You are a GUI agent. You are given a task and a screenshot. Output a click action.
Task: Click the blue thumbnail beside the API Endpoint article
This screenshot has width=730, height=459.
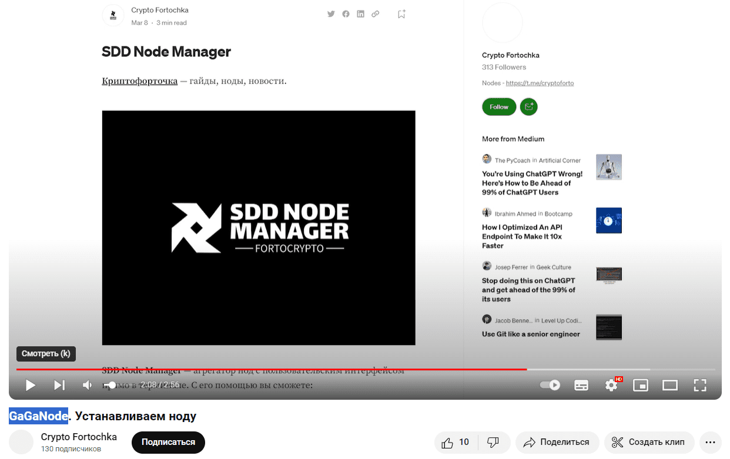point(609,220)
